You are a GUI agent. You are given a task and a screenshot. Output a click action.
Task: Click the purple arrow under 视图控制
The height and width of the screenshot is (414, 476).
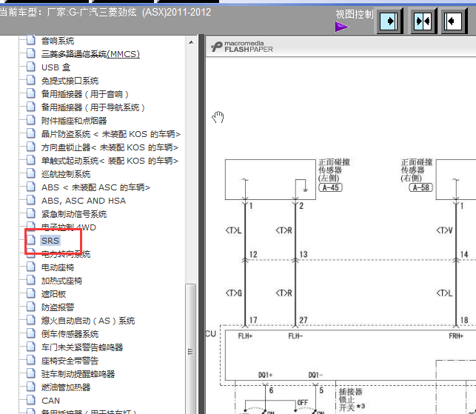[342, 27]
